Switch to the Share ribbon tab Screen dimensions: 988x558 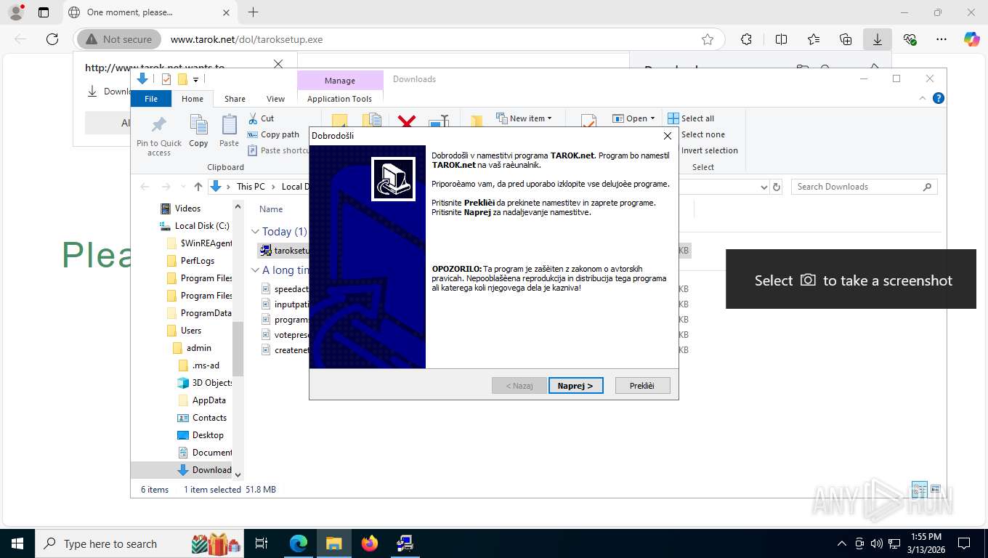click(x=235, y=99)
